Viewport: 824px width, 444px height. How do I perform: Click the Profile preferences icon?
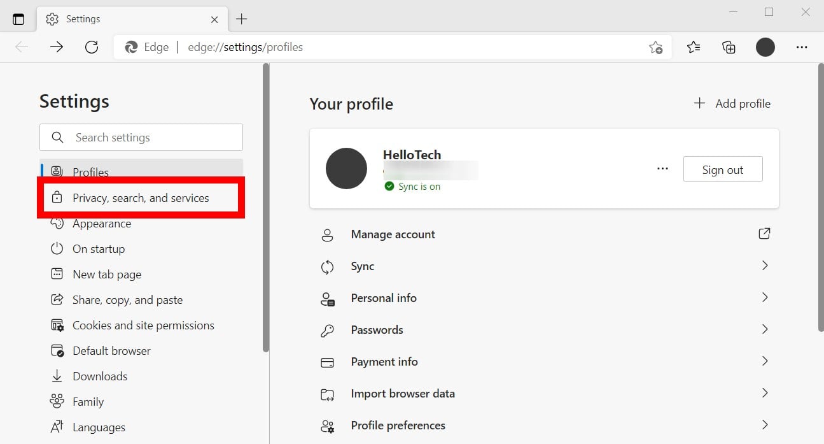328,426
